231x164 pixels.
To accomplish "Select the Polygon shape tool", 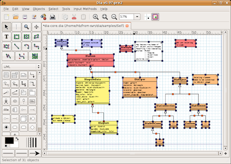I will coord(37,36).
